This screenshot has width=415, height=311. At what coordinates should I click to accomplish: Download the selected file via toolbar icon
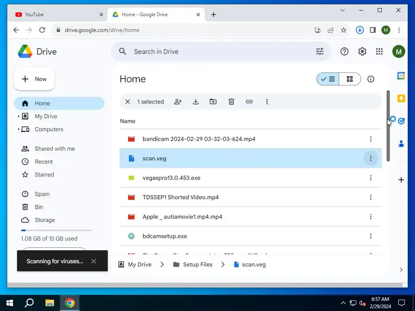pos(196,102)
